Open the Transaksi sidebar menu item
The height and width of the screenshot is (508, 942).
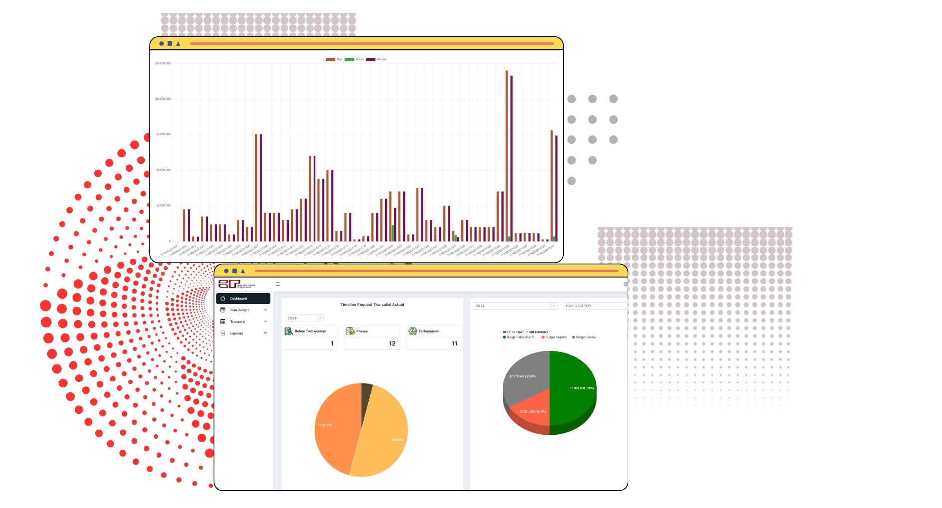pyautogui.click(x=238, y=322)
